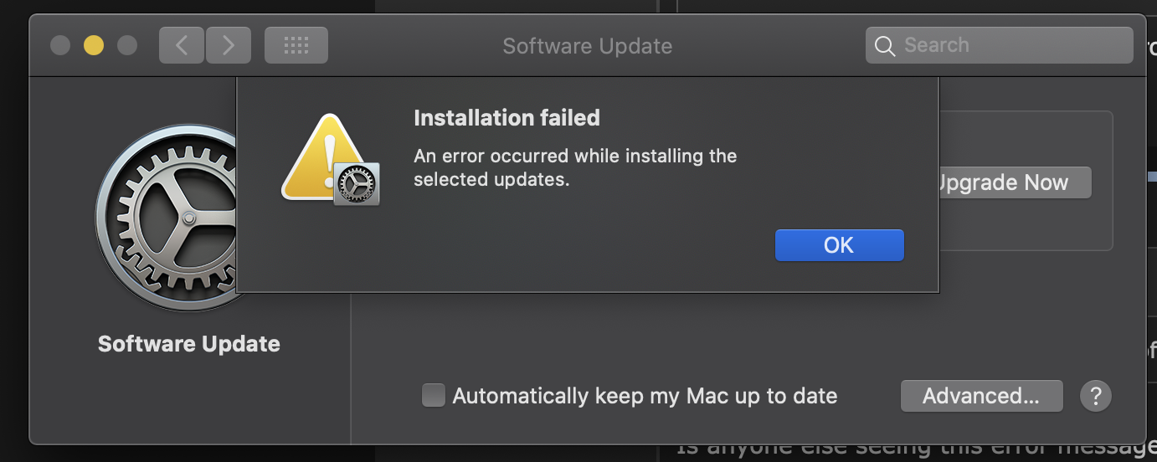This screenshot has height=462, width=1157.
Task: Show all preferences using the grid button
Action: 296,45
